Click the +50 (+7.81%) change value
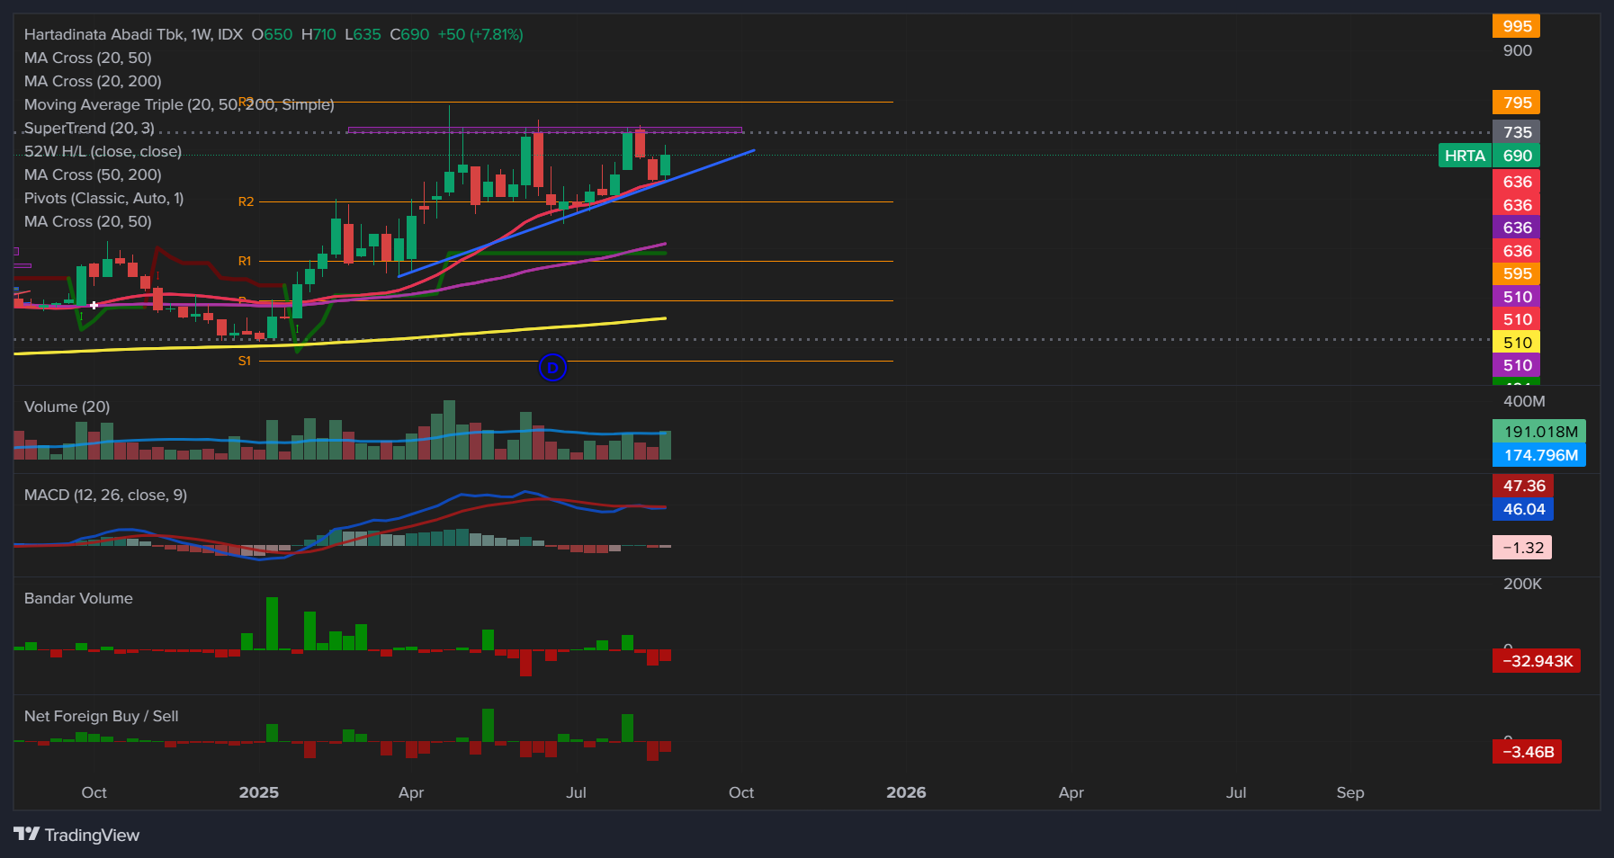The height and width of the screenshot is (858, 1614). (x=480, y=34)
